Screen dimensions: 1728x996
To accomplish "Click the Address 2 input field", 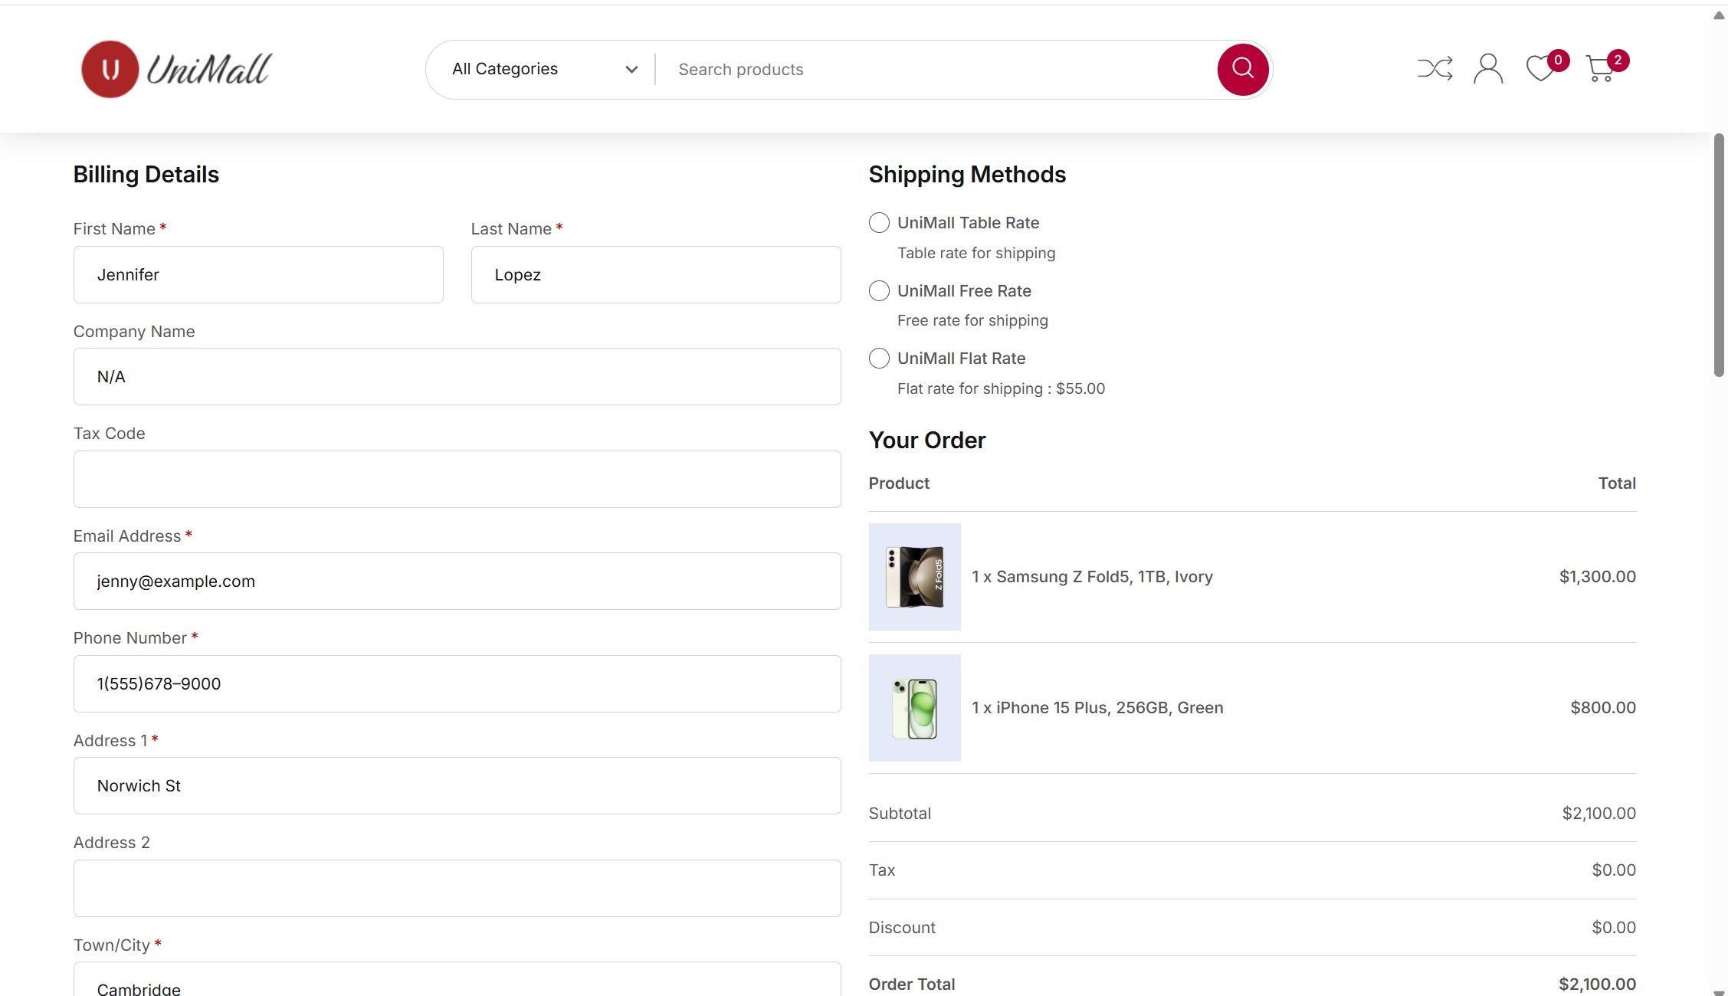I will point(457,888).
